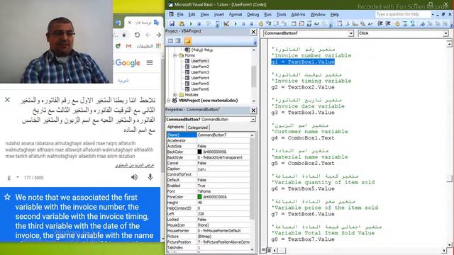
Task: Open the Properties object selector dropdown
Action: point(253,120)
